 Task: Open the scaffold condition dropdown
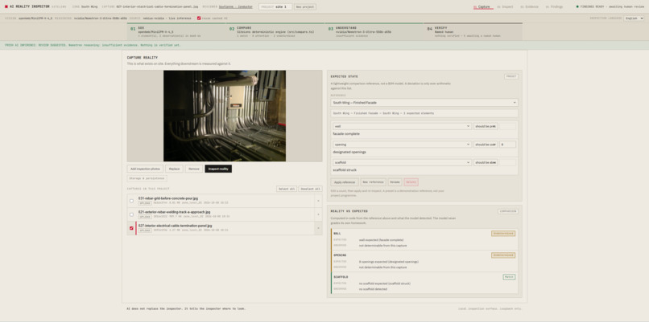(x=486, y=163)
